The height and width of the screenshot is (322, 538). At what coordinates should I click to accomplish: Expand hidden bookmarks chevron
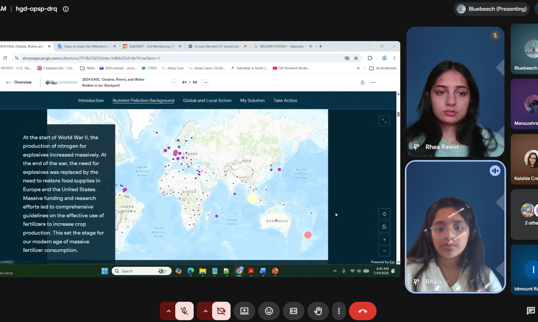[358, 68]
